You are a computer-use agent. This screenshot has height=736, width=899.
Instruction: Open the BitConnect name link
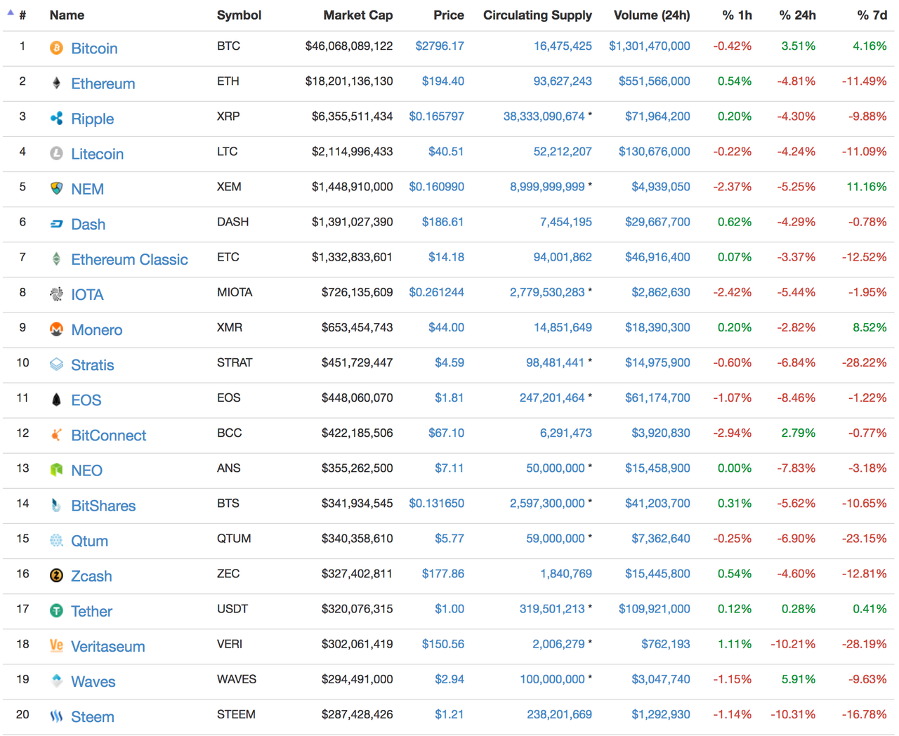[108, 435]
